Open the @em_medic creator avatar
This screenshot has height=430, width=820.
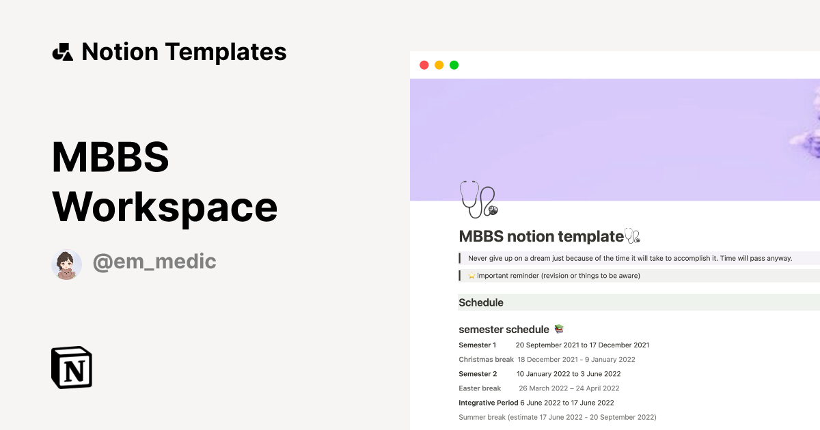tap(67, 263)
